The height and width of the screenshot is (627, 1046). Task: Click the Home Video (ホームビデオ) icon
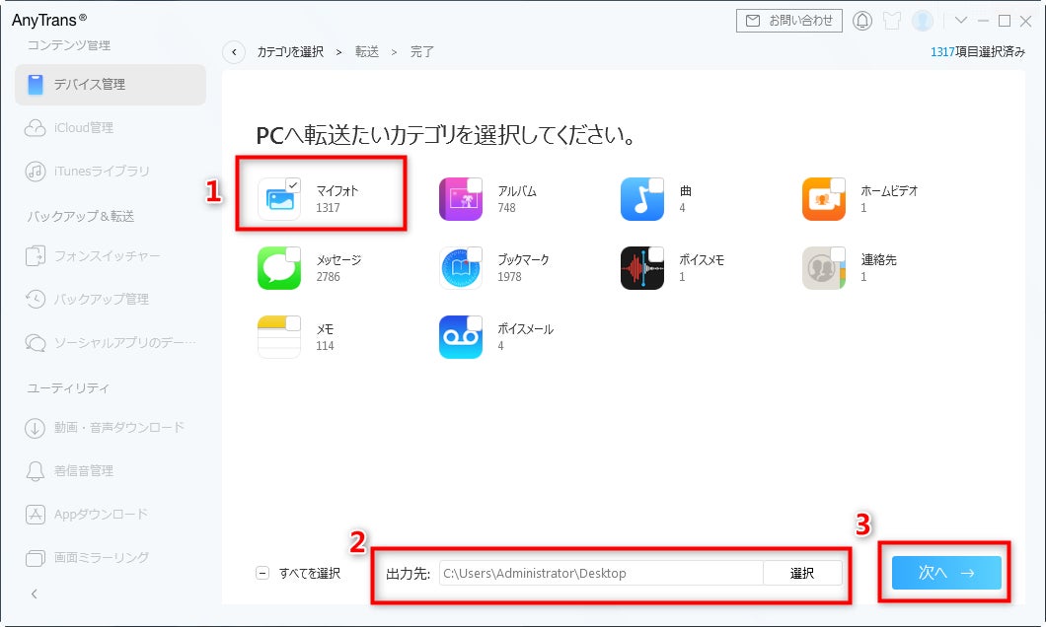823,199
